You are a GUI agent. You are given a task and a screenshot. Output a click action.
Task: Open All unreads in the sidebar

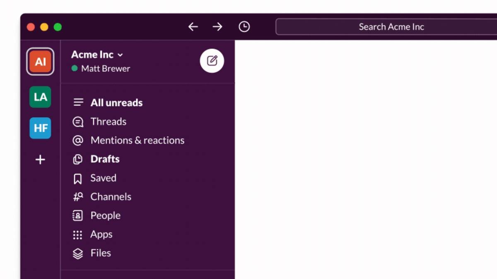coord(116,103)
